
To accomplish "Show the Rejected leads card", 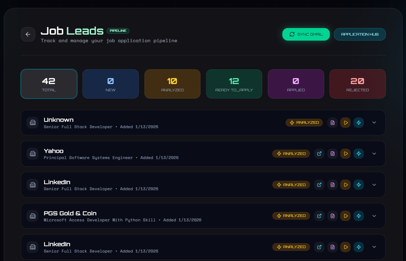I will click(357, 84).
